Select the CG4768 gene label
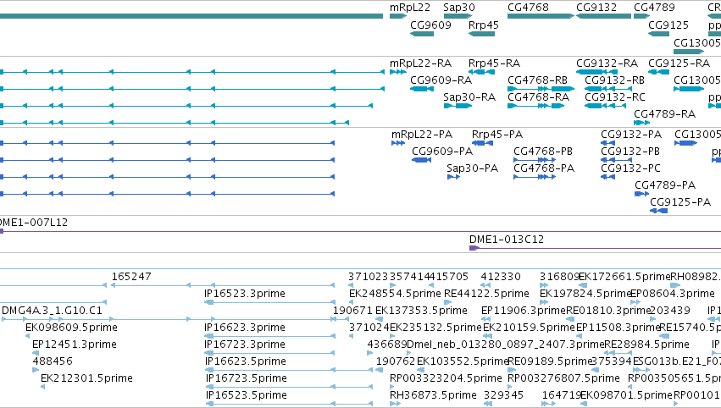 click(528, 8)
